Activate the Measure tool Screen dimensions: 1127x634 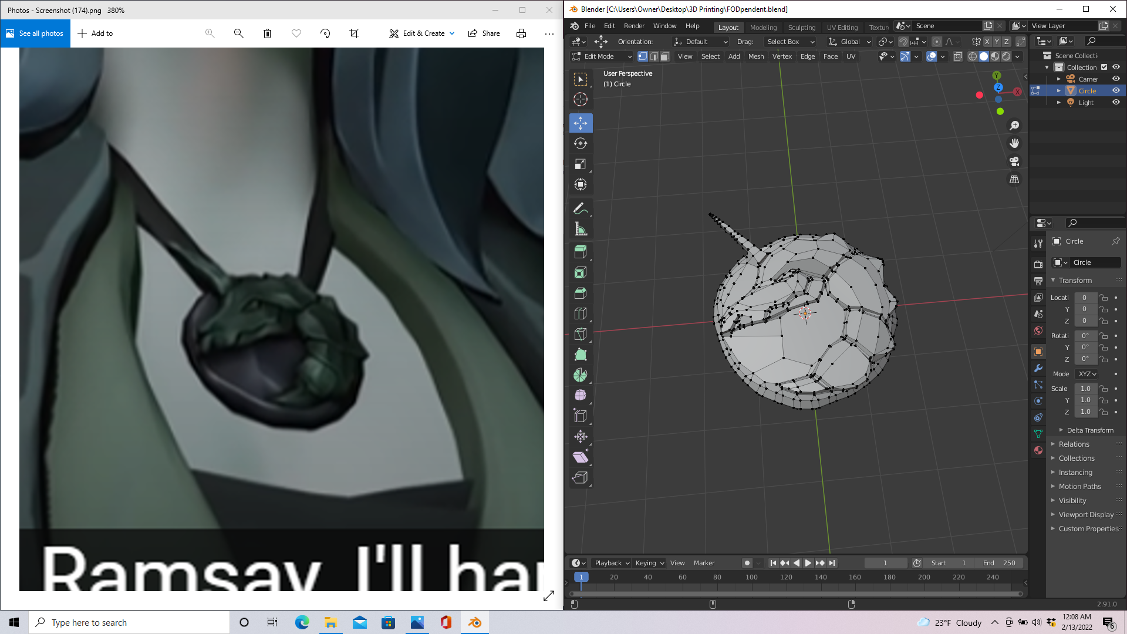click(x=580, y=229)
